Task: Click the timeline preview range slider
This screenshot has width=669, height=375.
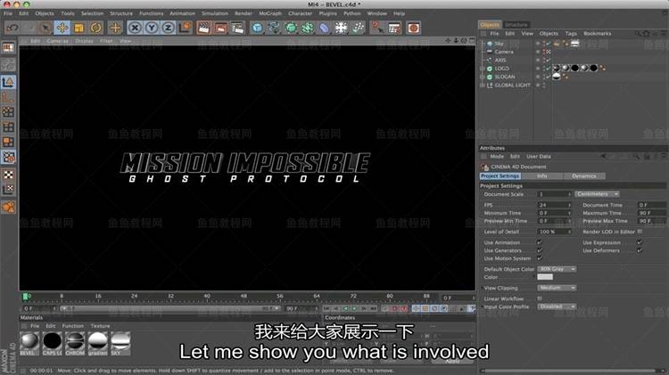Action: [x=169, y=308]
